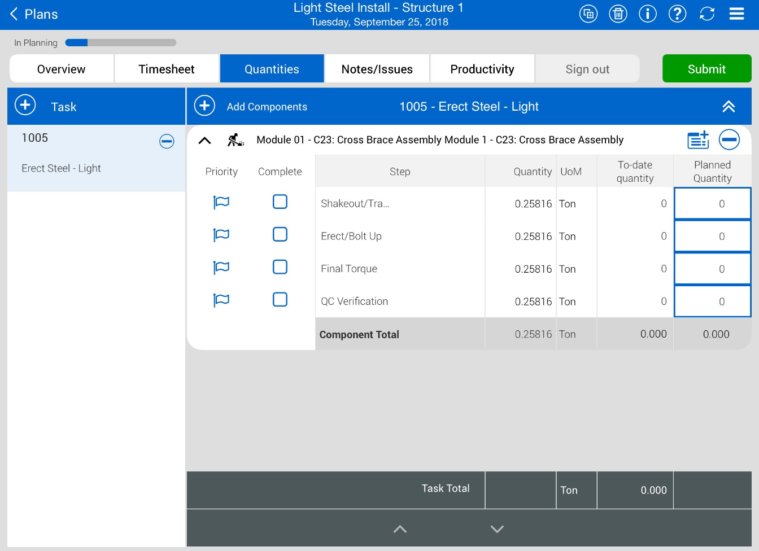Collapse task section with double chevron

click(729, 107)
